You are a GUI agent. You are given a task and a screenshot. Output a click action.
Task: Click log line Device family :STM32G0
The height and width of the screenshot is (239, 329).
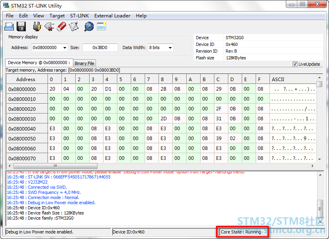pyautogui.click(x=40, y=218)
